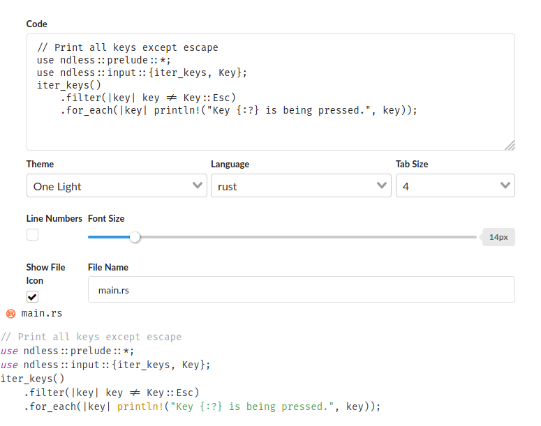The height and width of the screenshot is (426, 541).
Task: Click inside the Code text area
Action: [271, 132]
